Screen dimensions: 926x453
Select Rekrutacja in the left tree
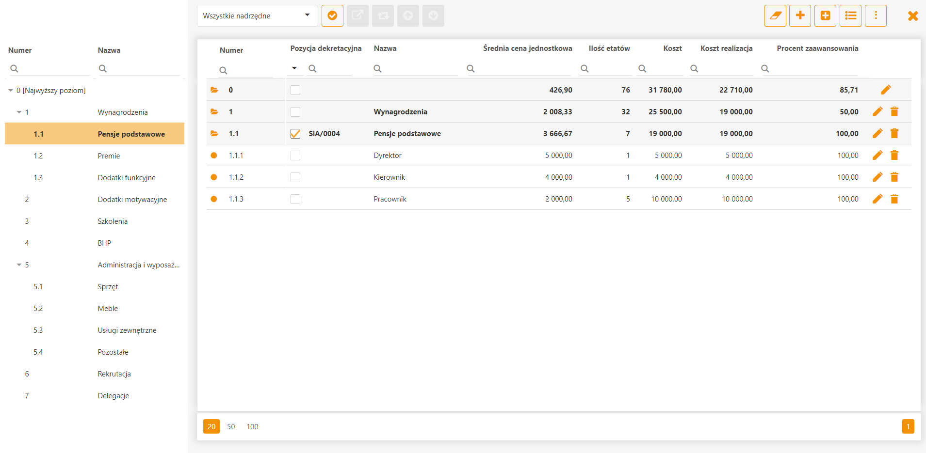tap(114, 374)
